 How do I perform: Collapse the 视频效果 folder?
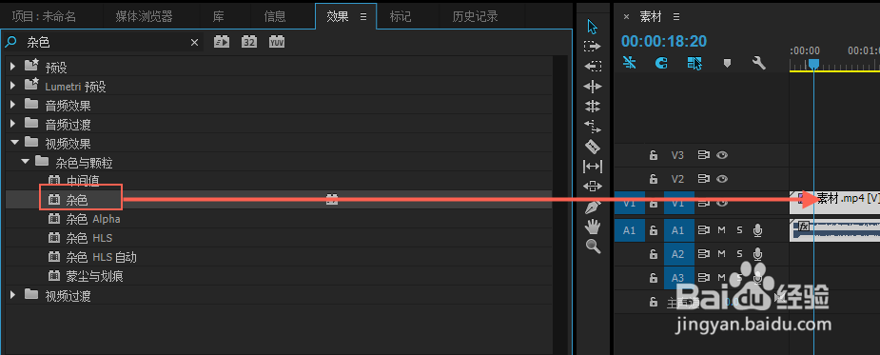(14, 143)
